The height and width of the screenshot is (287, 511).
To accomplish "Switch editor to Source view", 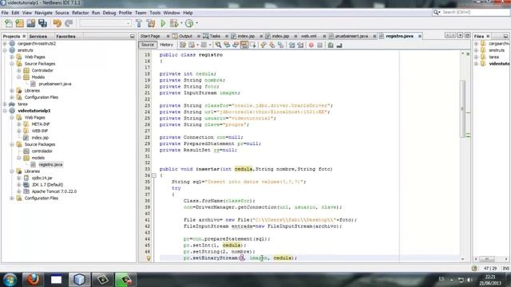I will tap(147, 45).
